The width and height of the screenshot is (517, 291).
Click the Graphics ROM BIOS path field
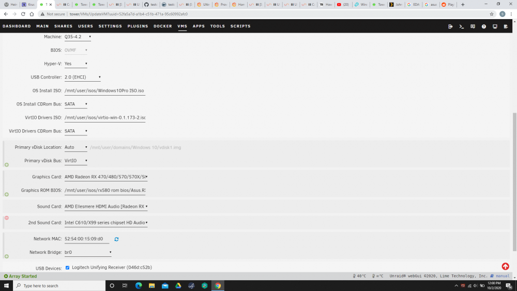tap(105, 191)
